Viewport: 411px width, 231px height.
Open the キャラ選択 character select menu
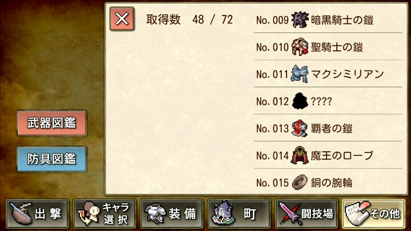104,214
